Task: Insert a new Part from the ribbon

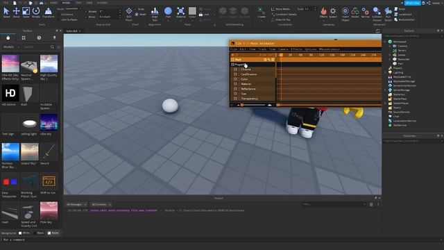Action: tap(168, 12)
